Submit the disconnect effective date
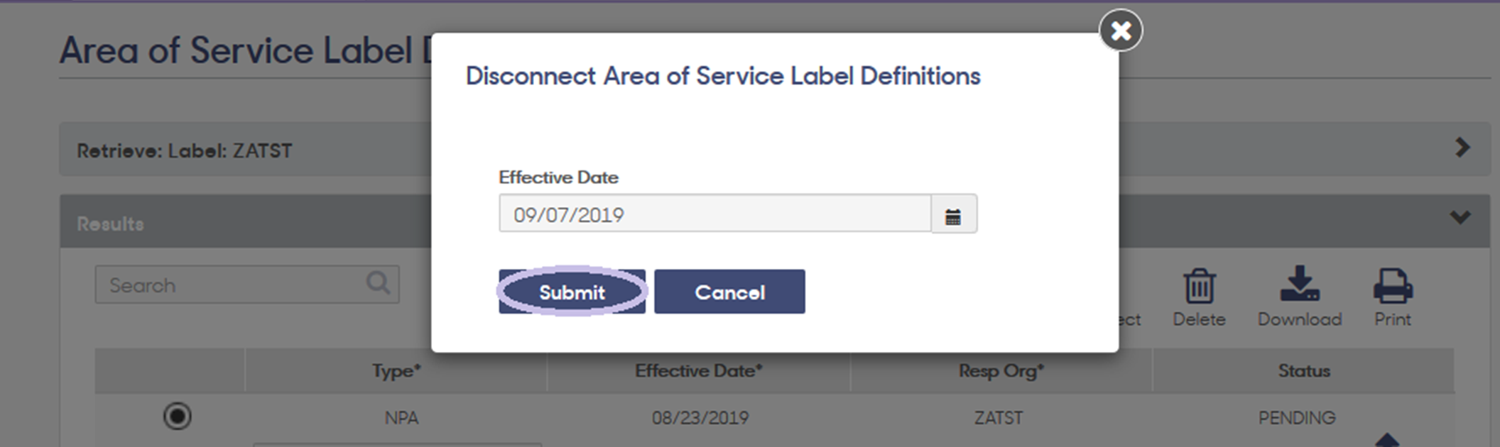The width and height of the screenshot is (1500, 447). click(x=572, y=292)
